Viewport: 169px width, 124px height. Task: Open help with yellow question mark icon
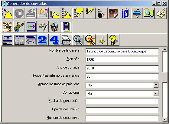[113, 40]
